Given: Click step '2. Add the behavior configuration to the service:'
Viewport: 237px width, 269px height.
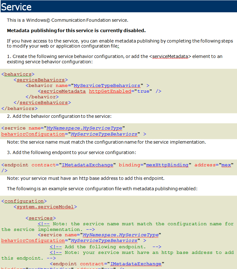Looking at the screenshot, I should pyautogui.click(x=59, y=116).
